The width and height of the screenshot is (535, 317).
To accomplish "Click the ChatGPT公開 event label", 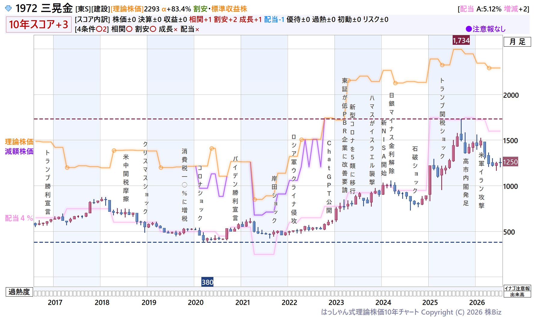I will click(x=329, y=177).
